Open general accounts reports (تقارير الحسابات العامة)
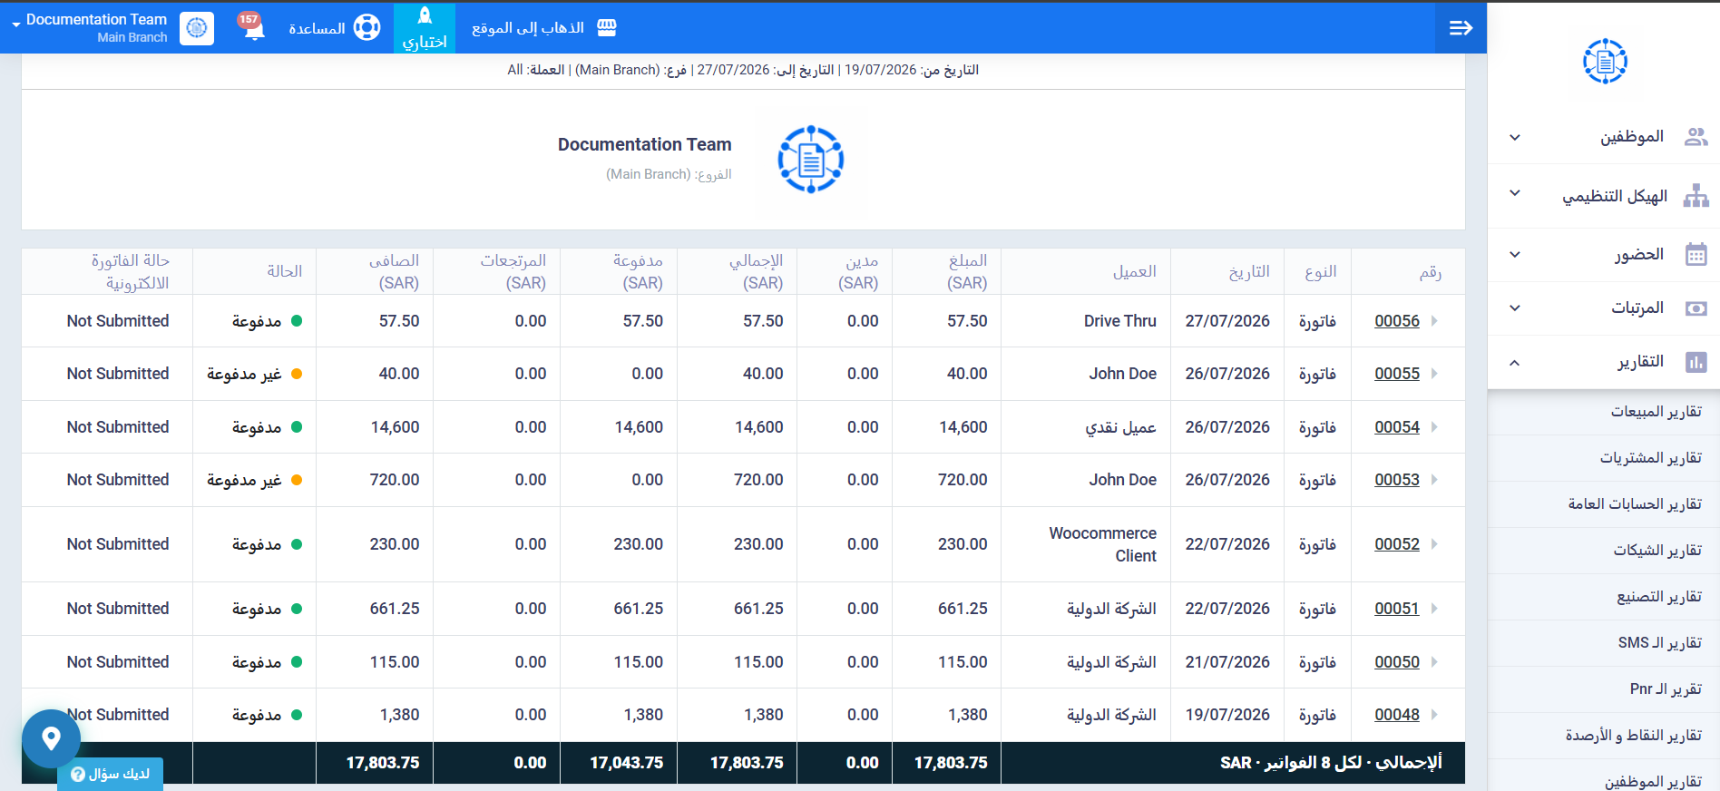Image resolution: width=1720 pixels, height=791 pixels. click(x=1635, y=504)
